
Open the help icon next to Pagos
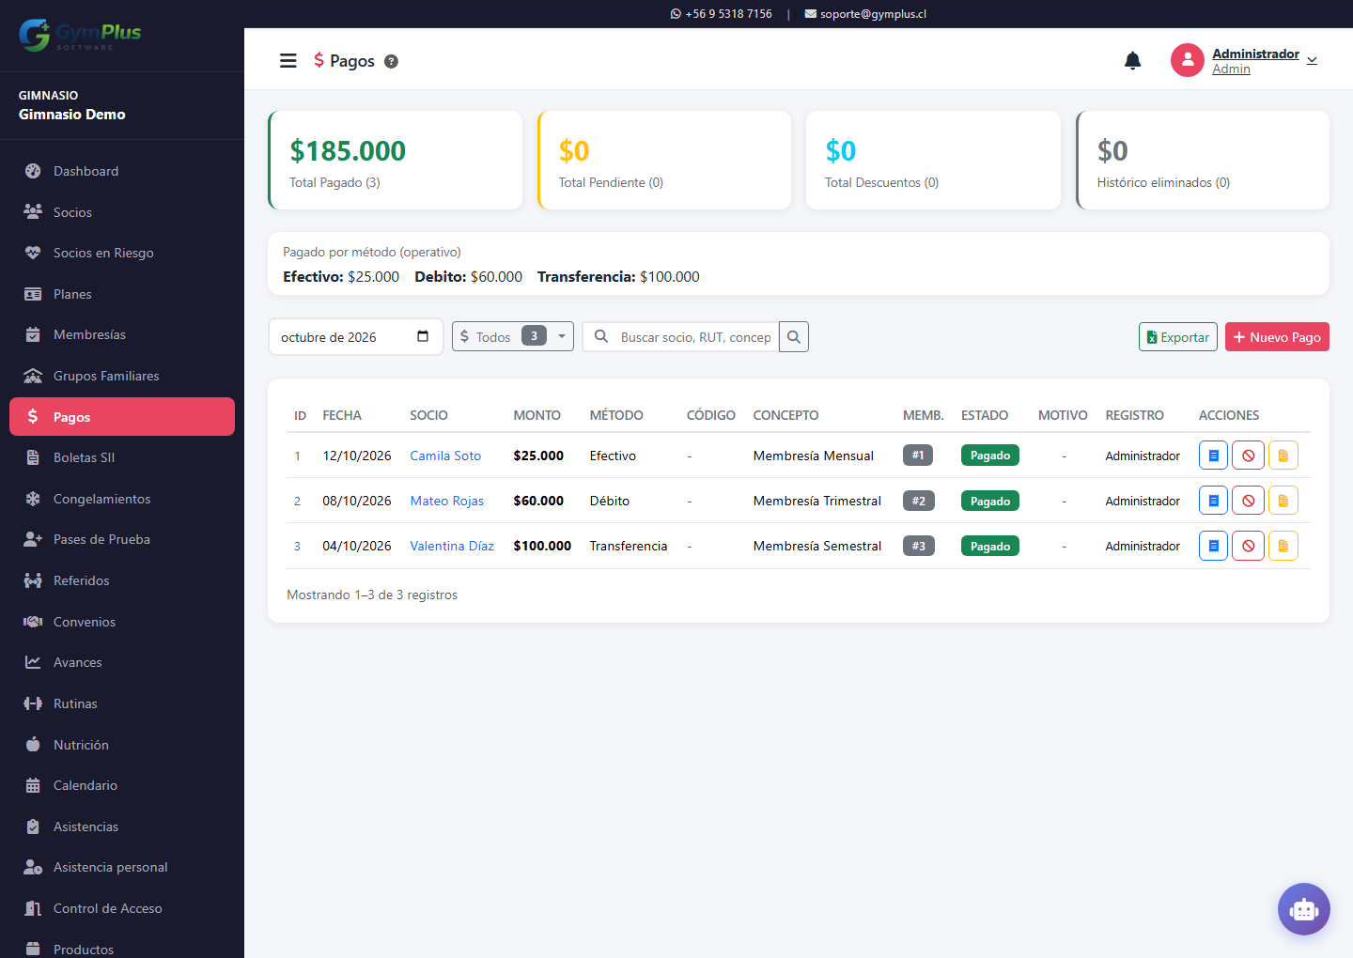[x=392, y=61]
